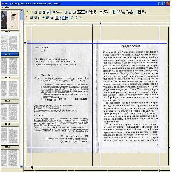Click the blank page icon after Process!
The width and height of the screenshot is (172, 173).
tap(66, 12)
